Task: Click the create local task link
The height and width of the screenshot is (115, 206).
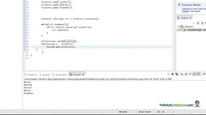Action: [185, 11]
